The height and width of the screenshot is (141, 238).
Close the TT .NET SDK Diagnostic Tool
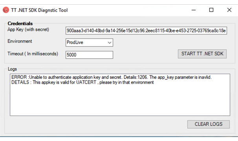[x=229, y=10]
